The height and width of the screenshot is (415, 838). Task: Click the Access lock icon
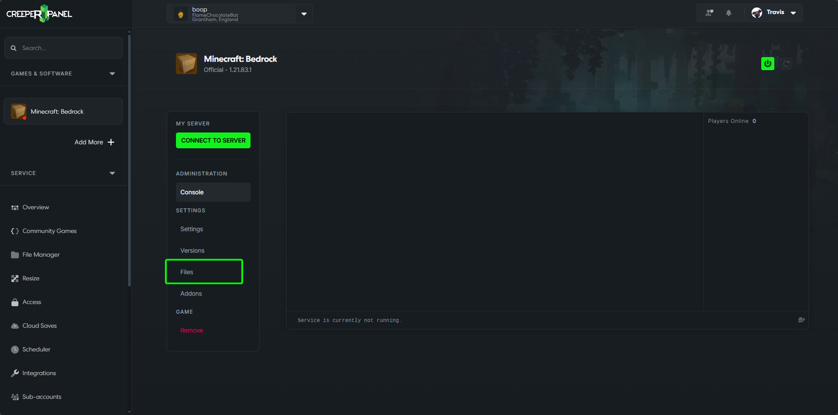tap(14, 302)
